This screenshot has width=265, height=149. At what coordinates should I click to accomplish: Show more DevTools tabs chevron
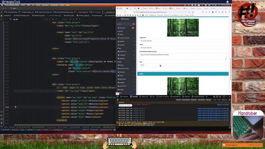click(x=207, y=96)
